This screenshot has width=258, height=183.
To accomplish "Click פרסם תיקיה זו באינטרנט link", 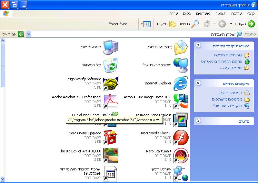I will coord(222,62).
